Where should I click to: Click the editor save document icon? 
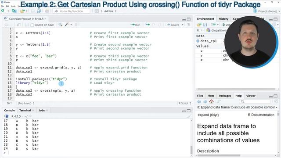pyautogui.click(x=27, y=25)
